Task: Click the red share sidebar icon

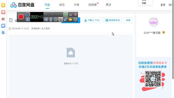Action: click(3, 12)
